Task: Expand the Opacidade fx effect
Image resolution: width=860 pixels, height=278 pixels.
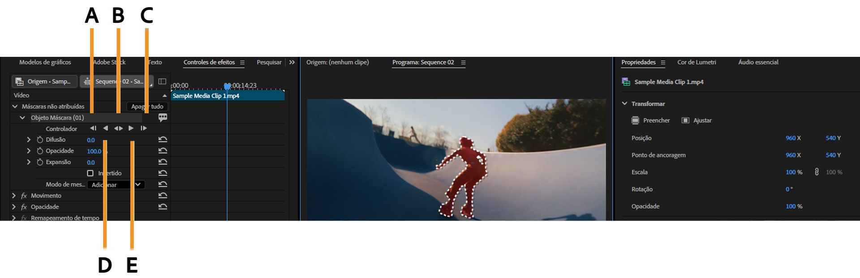Action: tap(14, 207)
